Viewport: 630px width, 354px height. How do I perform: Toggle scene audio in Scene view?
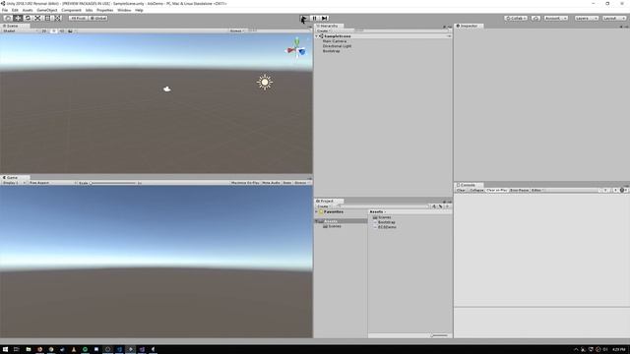point(62,30)
